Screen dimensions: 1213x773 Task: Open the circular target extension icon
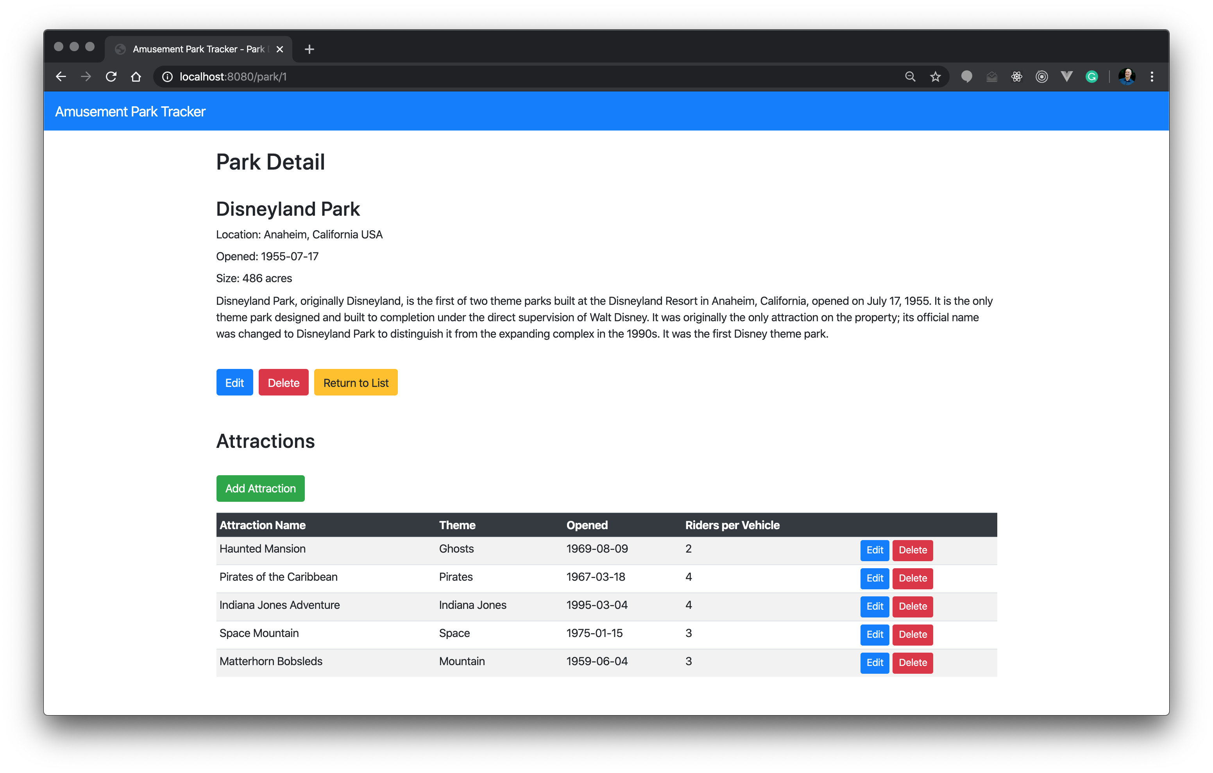pos(1042,77)
